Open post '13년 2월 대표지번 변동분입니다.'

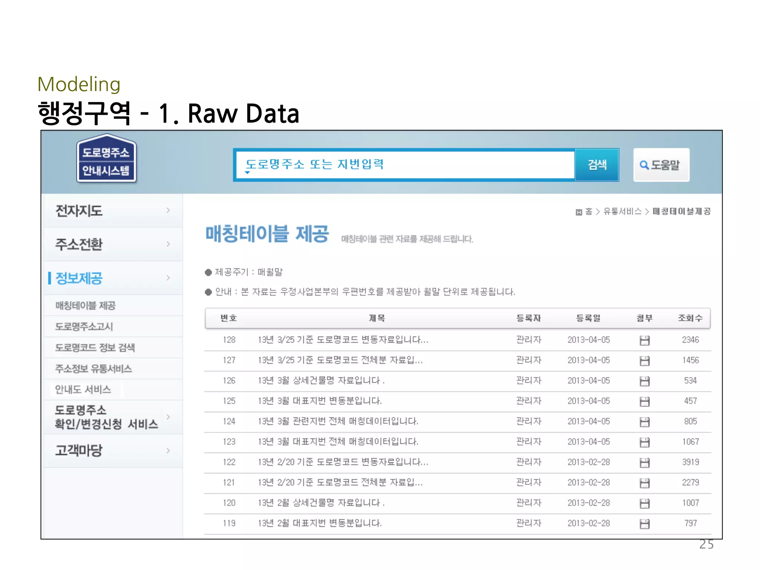point(320,524)
